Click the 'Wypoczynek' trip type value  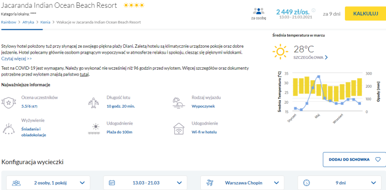coord(203,106)
